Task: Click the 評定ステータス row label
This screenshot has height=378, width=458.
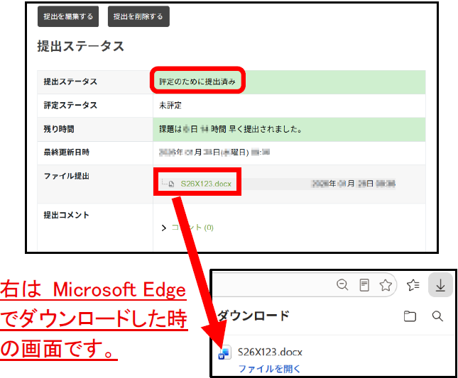Action: tap(70, 105)
